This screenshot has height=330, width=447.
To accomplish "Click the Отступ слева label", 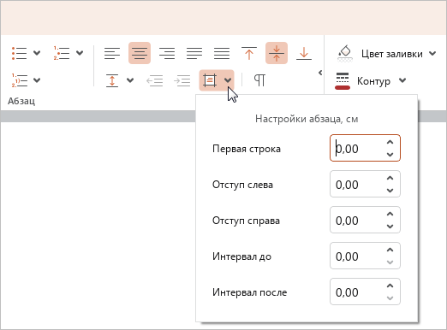I will 242,185.
